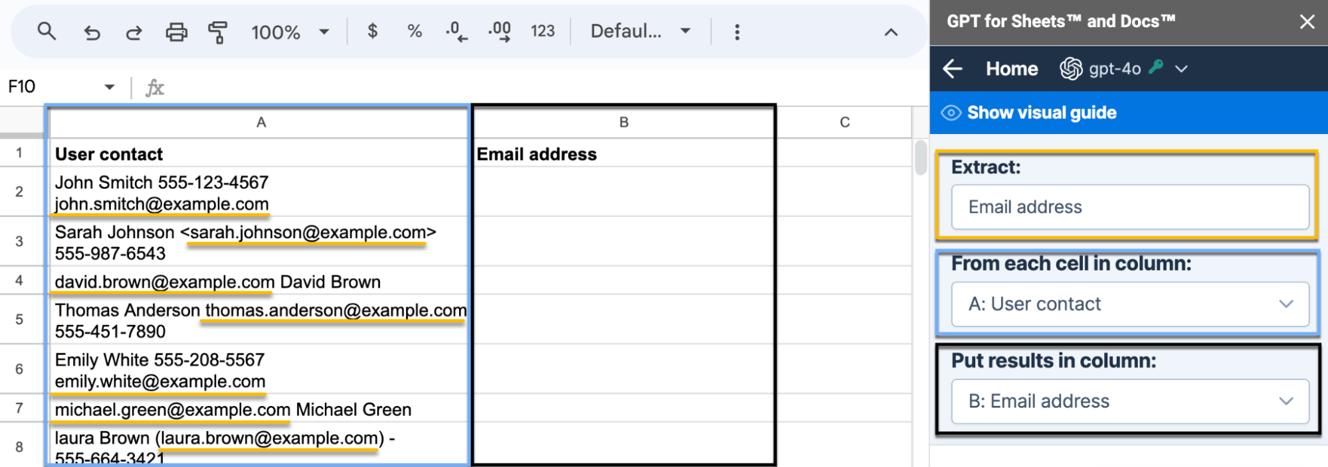1328x467 pixels.
Task: Click the Home label in sidebar
Action: pyautogui.click(x=1011, y=68)
